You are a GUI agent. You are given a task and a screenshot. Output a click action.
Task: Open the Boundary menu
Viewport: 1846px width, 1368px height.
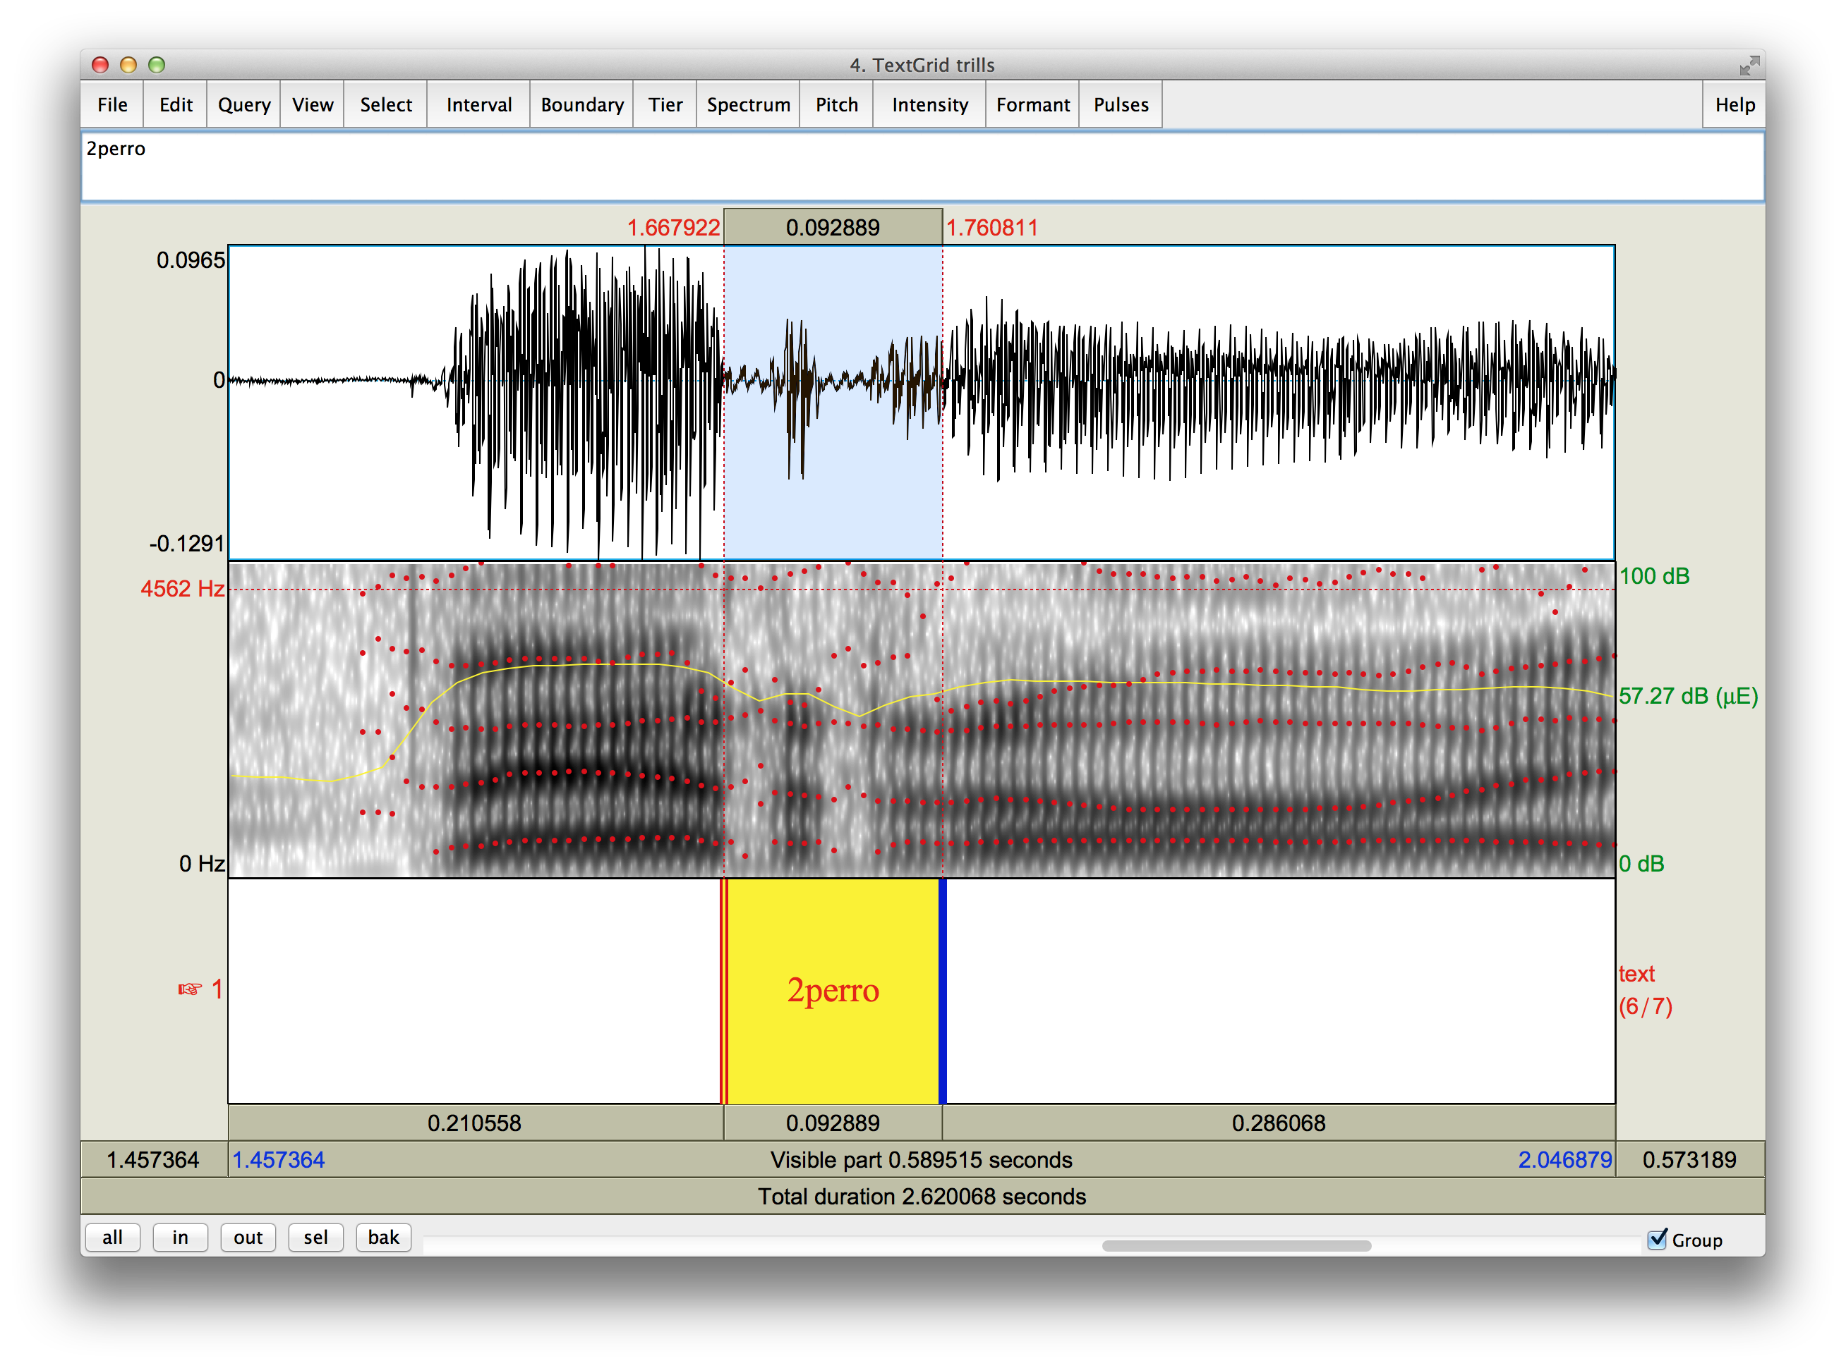click(581, 105)
